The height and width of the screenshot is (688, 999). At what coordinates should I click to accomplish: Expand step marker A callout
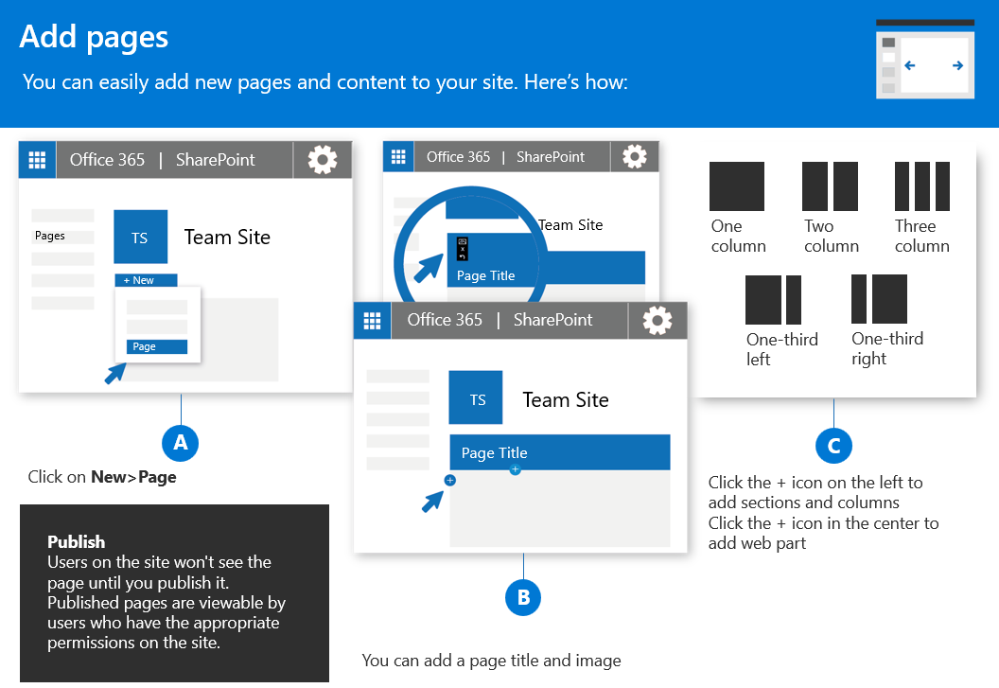(180, 442)
